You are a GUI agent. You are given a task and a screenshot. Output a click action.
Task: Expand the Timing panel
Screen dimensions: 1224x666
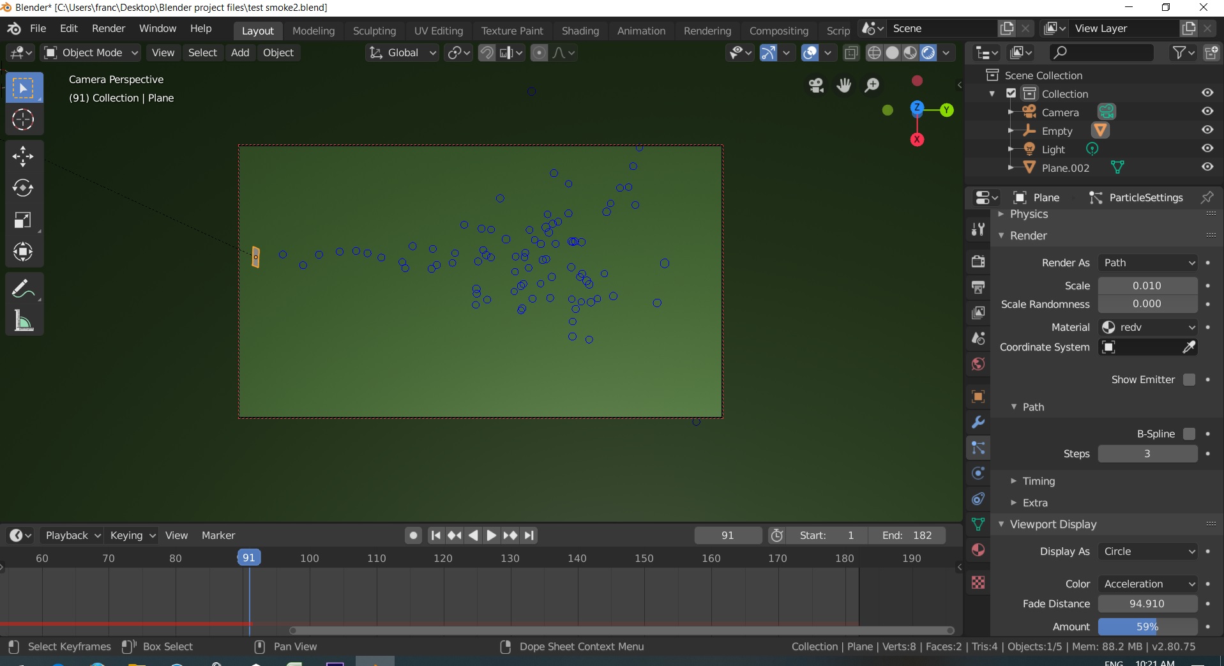pyautogui.click(x=1038, y=481)
